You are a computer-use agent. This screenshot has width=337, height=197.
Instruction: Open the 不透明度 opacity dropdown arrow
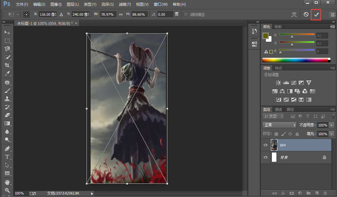pos(332,125)
